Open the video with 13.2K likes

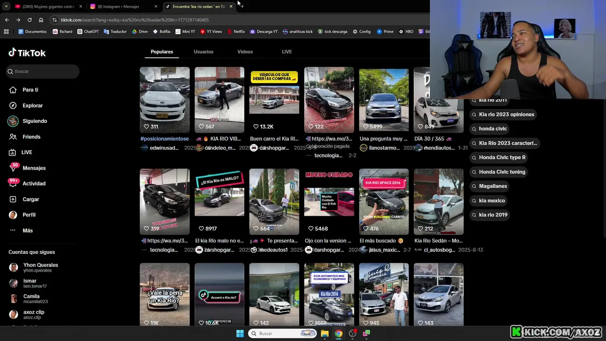point(274,99)
